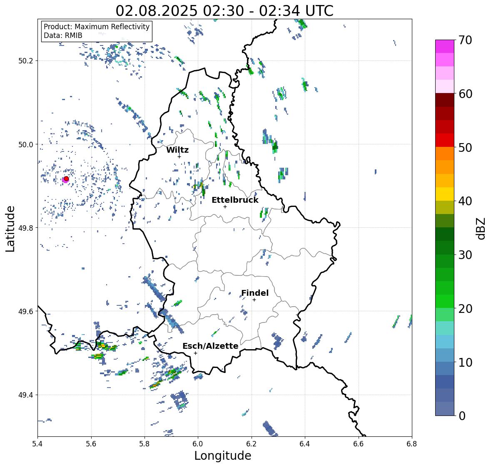Image resolution: width=491 pixels, height=466 pixels.
Task: Click the Ettelbruck station label
Action: (x=235, y=200)
